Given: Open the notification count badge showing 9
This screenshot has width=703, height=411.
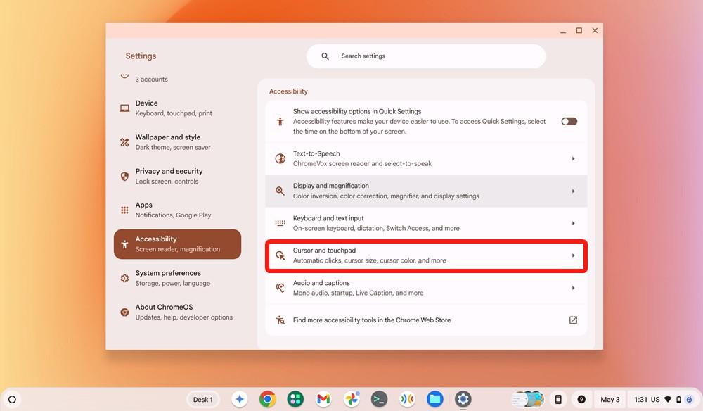Looking at the screenshot, I should (581, 399).
